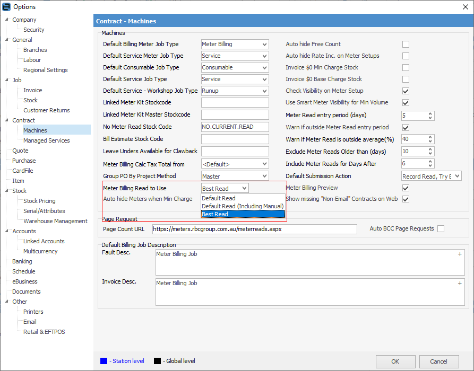Viewport: 474px width, 371px height.
Task: Collapse the Stock tree node
Action: coord(6,191)
